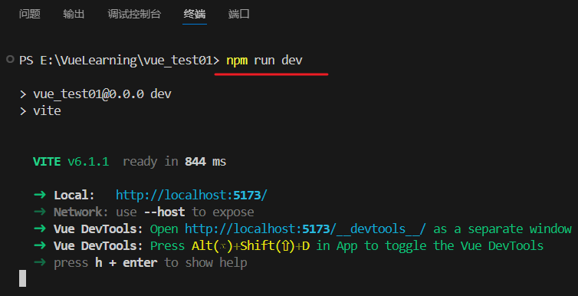The height and width of the screenshot is (296, 578).
Task: Click 'press h + enter to show help' line
Action: (140, 263)
